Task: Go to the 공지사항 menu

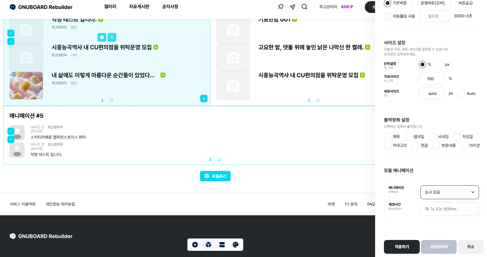Action: [170, 7]
